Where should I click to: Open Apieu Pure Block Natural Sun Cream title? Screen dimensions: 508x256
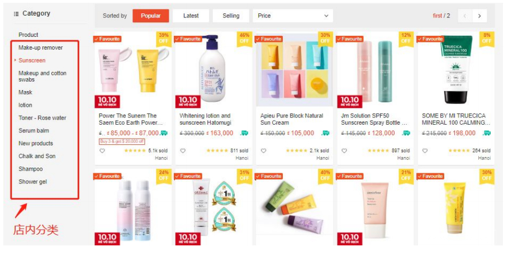(292, 119)
